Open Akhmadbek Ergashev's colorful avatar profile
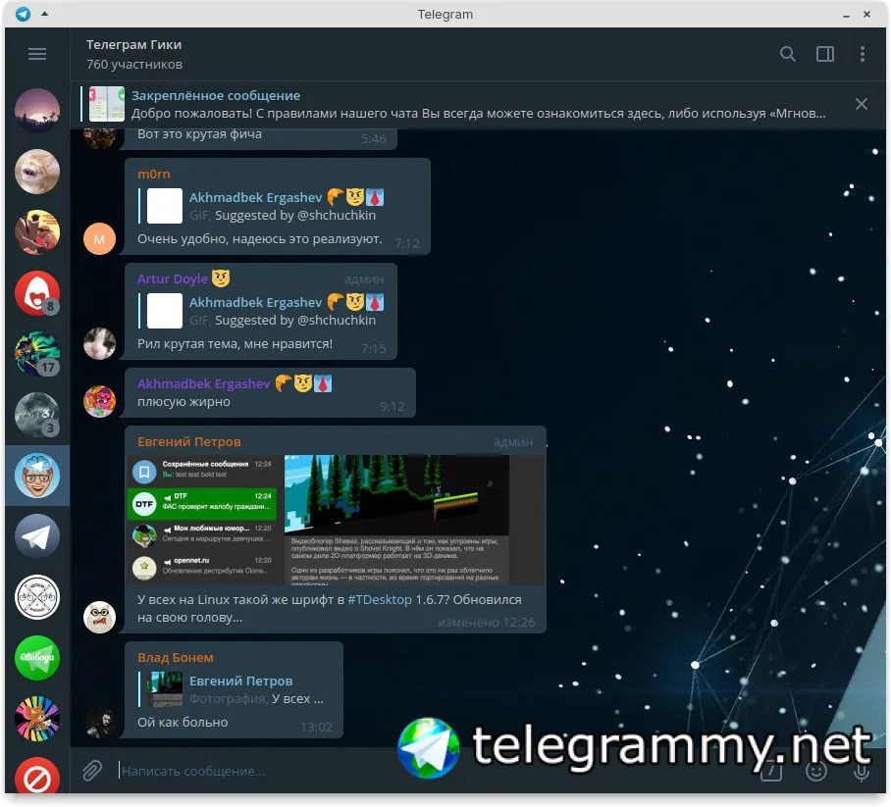Screen dimensions: 891x807 click(x=99, y=401)
